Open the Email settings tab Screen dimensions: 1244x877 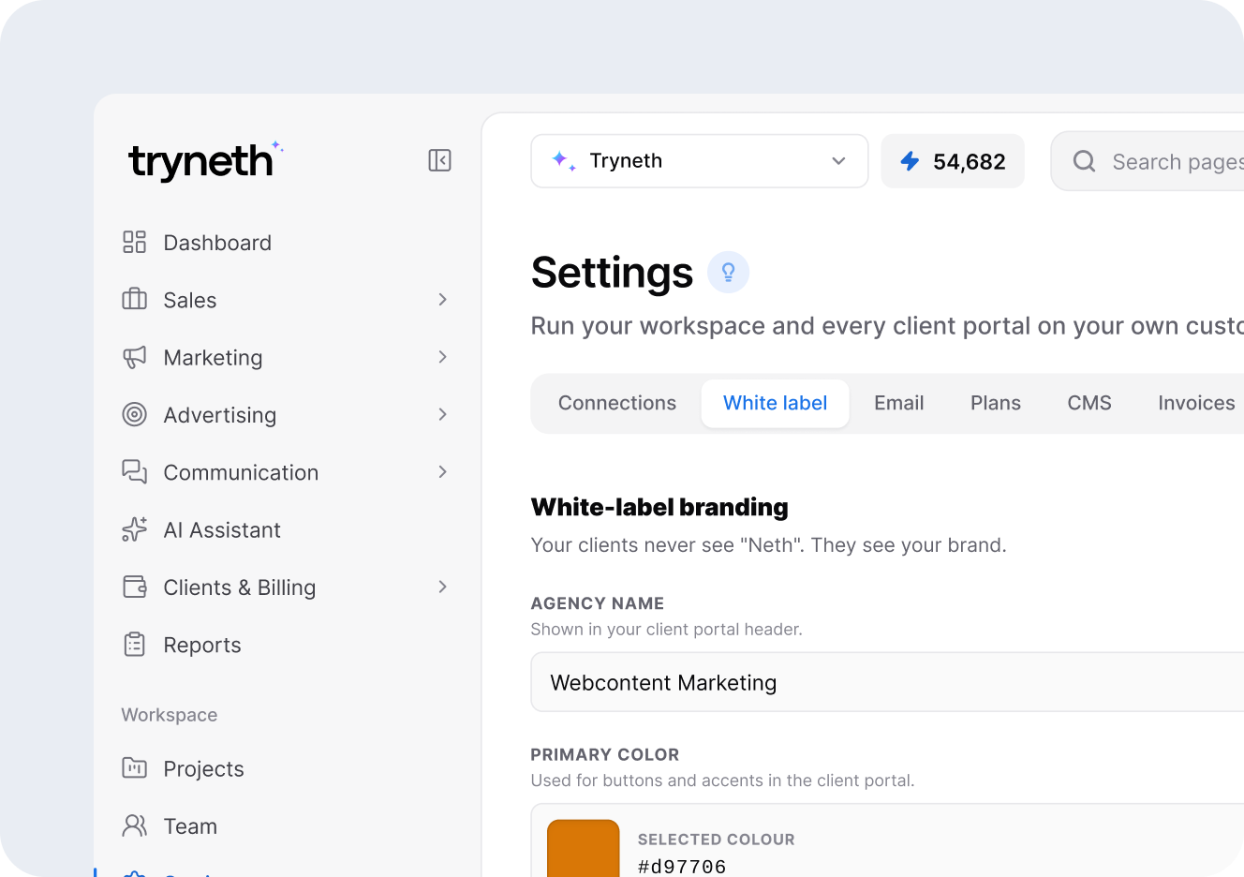tap(899, 403)
